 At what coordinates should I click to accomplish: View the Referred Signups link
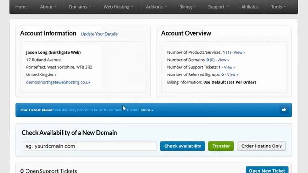point(232,74)
